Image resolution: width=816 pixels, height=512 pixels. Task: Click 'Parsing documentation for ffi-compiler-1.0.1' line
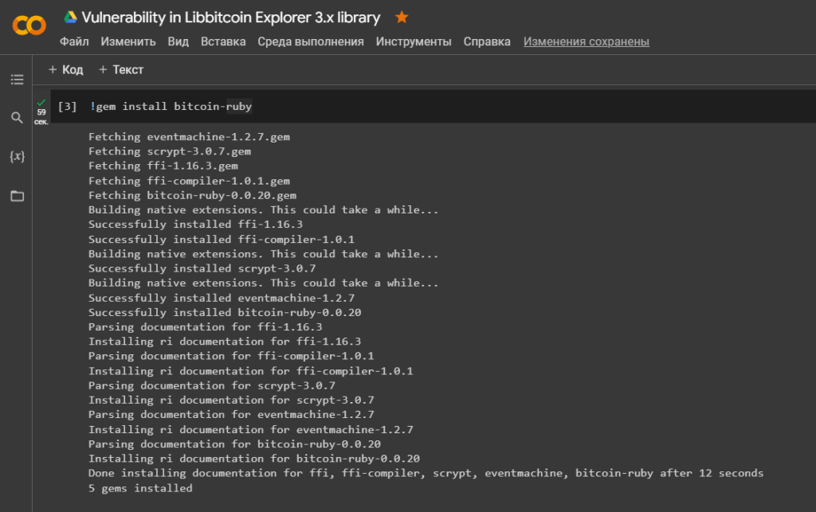231,356
